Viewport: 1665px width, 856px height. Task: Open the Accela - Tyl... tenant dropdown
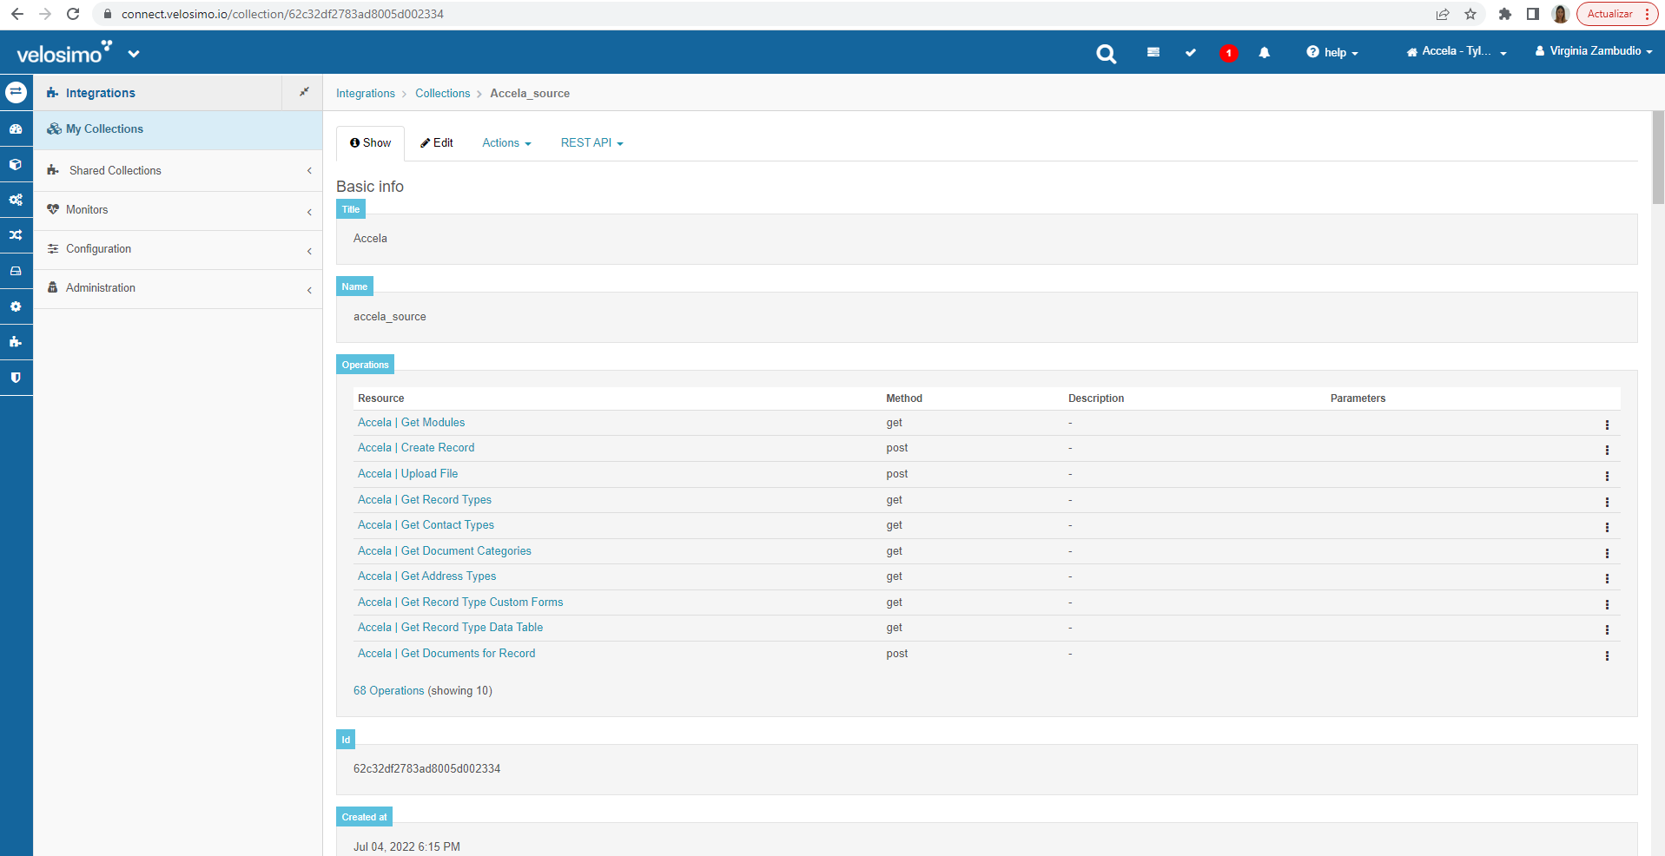pos(1457,51)
